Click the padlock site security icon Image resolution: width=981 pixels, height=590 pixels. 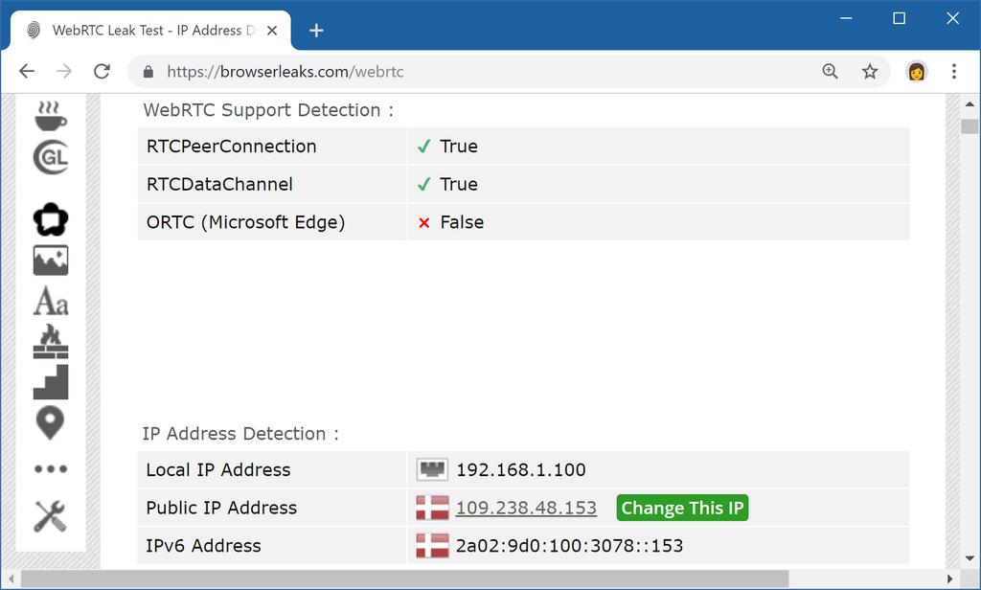[148, 71]
